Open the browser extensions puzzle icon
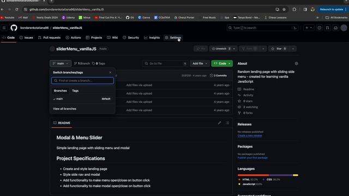 [x=294, y=9]
